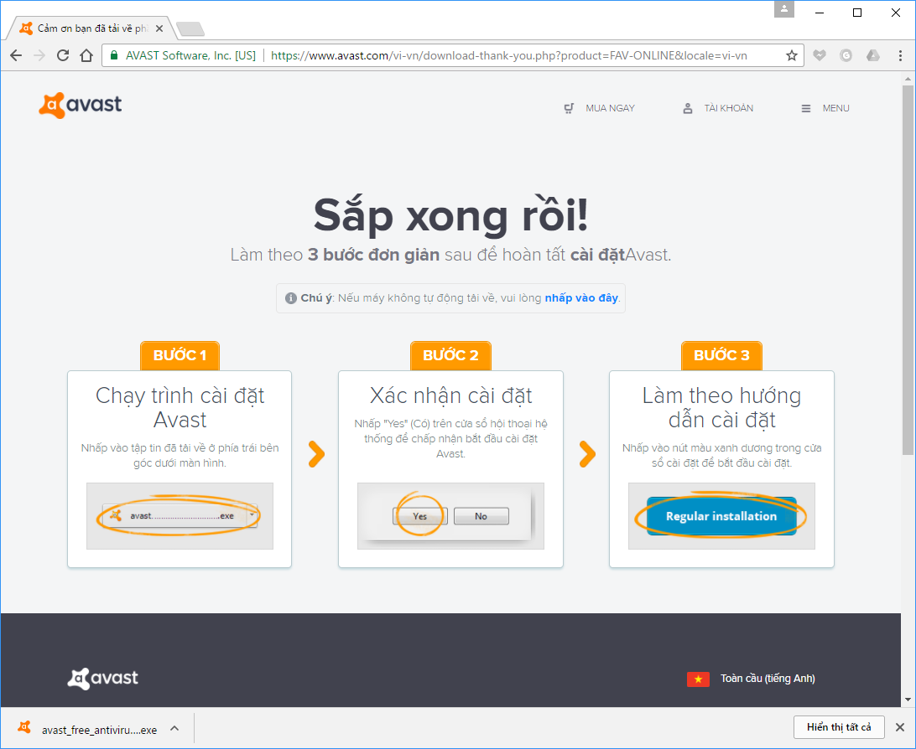Screen dimensions: 916x749
Task: Click 'Toàn cầu (tiếng Anh)' language link
Action: [768, 679]
